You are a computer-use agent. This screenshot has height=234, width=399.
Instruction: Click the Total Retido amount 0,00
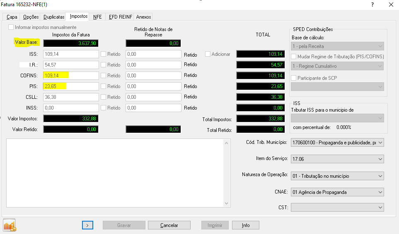tap(261, 129)
